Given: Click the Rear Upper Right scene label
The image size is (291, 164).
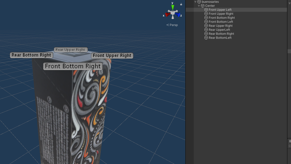Looking at the screenshot, I should [71, 49].
